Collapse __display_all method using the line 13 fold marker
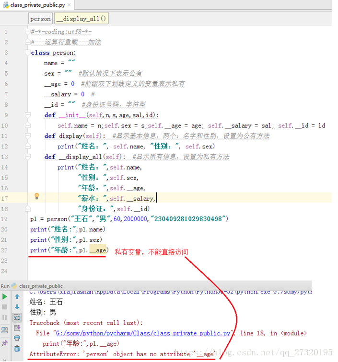Image resolution: width=338 pixels, height=362 pixels. tap(27, 157)
